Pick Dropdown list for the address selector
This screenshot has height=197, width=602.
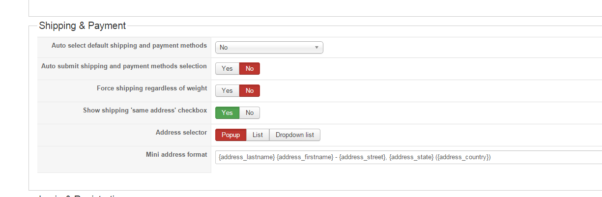(x=295, y=135)
